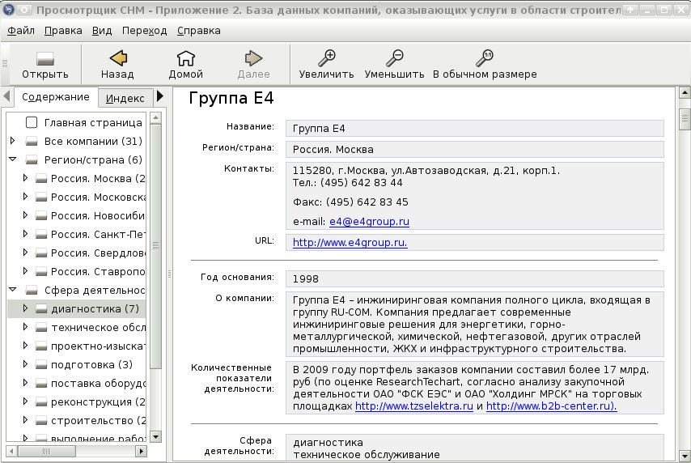
Task: Click the book icon beside Сфера деятельности
Action: [x=32, y=290]
